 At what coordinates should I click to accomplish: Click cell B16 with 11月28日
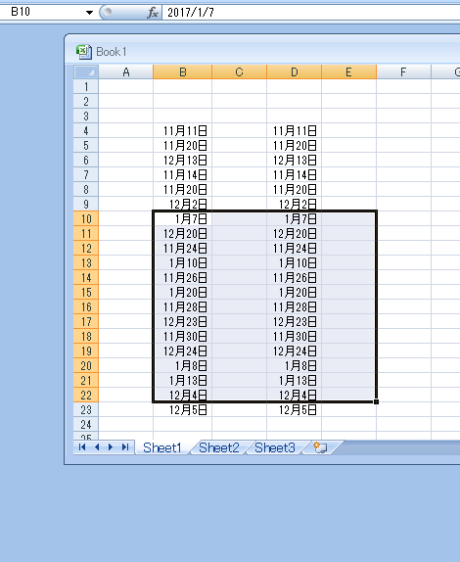(183, 307)
